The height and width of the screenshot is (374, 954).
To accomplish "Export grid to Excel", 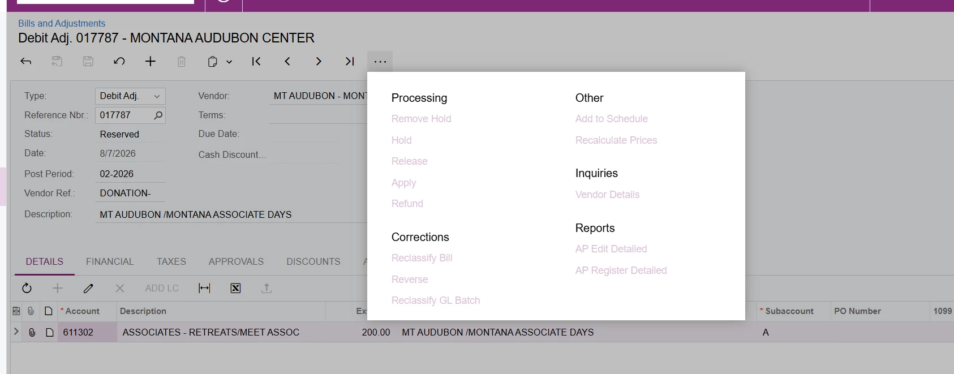I will 235,288.
